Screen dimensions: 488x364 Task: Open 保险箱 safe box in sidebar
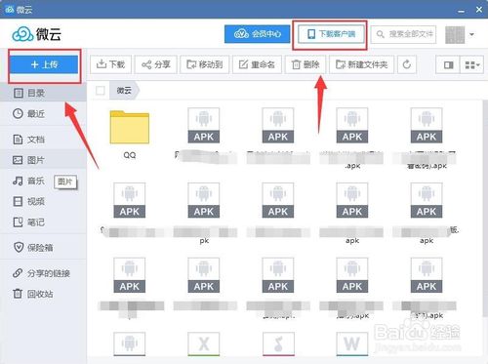point(43,248)
